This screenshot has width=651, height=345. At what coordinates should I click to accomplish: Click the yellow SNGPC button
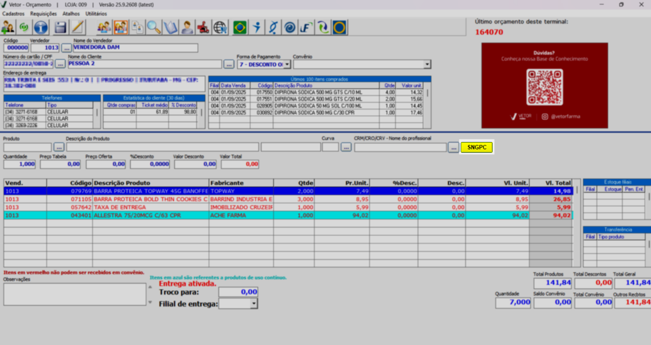pyautogui.click(x=476, y=147)
